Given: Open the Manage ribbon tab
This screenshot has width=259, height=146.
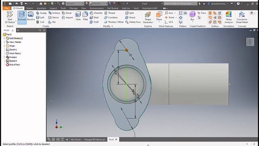Looking at the screenshot, I should click(74, 8).
